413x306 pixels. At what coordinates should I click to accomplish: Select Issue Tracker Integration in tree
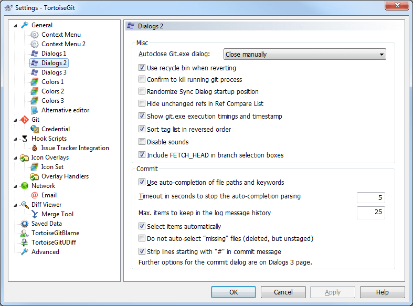[75, 148]
